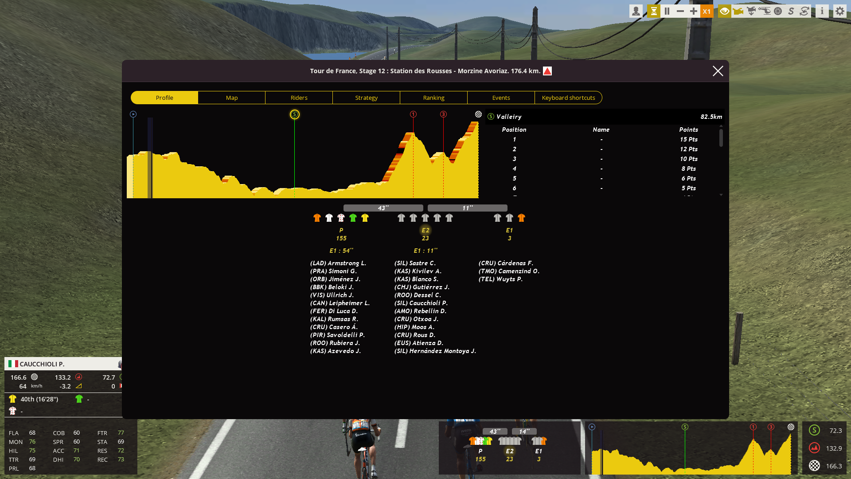The width and height of the screenshot is (851, 479).
Task: Open the info panel icon
Action: point(822,11)
